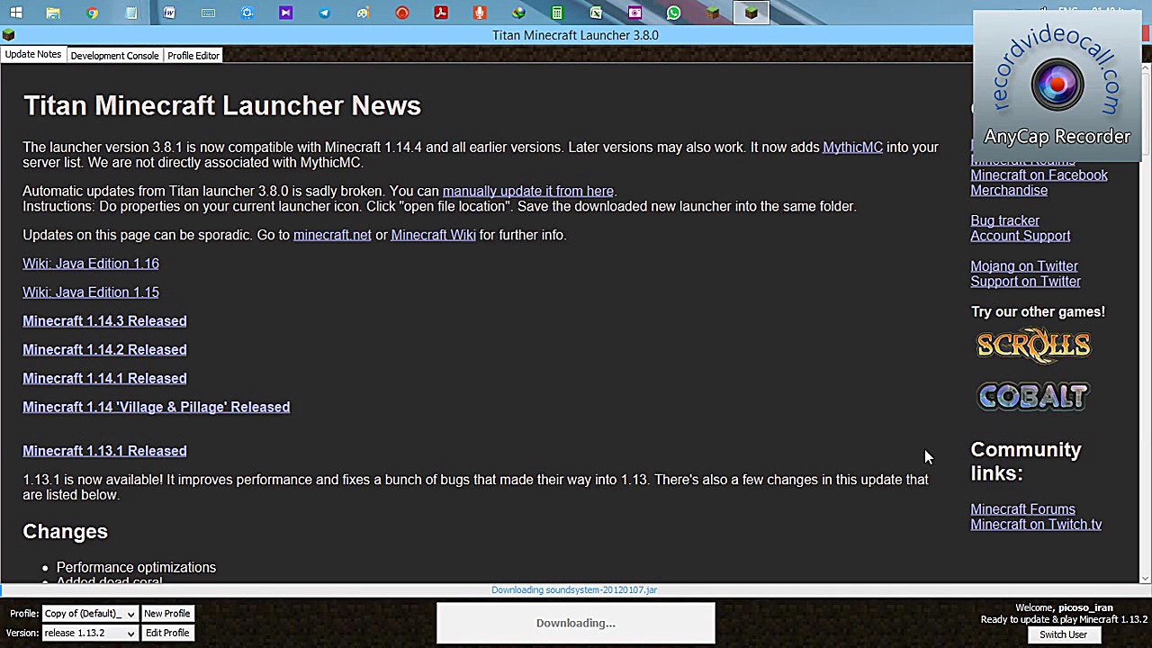The width and height of the screenshot is (1152, 648).
Task: Open the Minecraft on Twitch.tv link
Action: pyautogui.click(x=1036, y=525)
